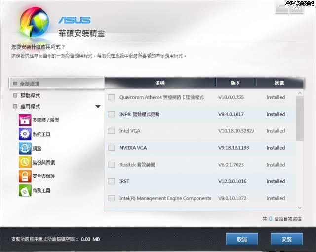
Task: Click the Network globe icon (網路)
Action: (x=25, y=148)
